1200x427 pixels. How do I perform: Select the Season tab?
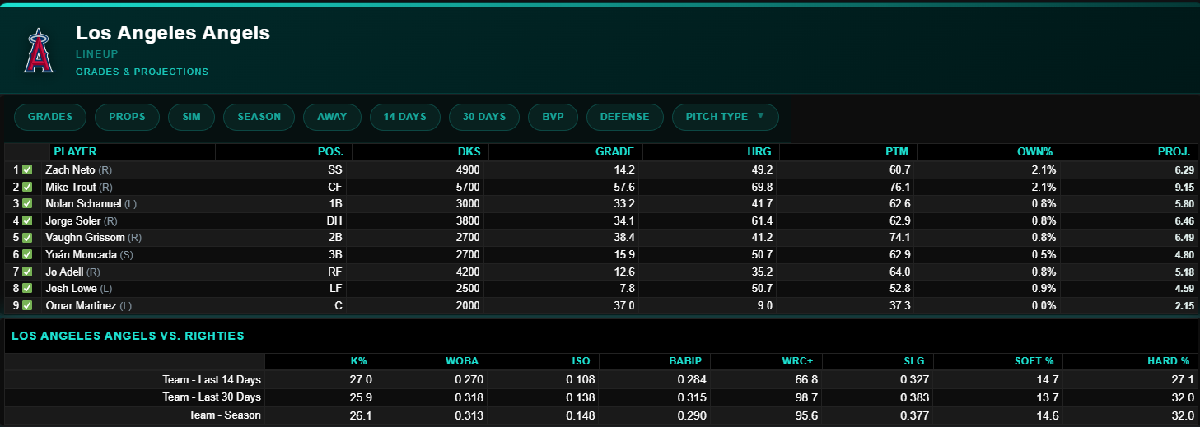259,117
